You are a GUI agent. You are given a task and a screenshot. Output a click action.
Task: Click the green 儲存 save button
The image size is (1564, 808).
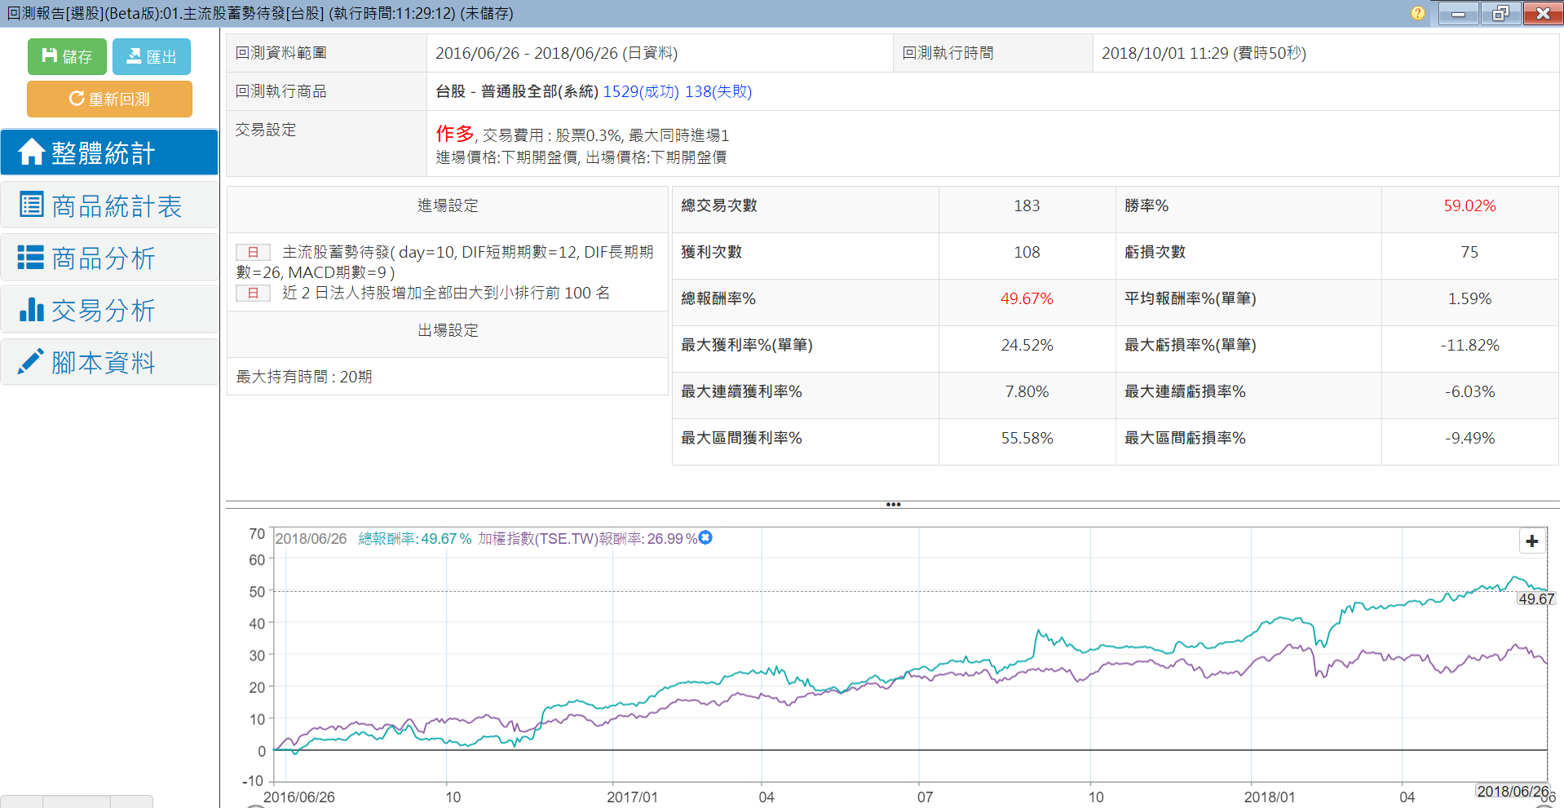[x=67, y=56]
